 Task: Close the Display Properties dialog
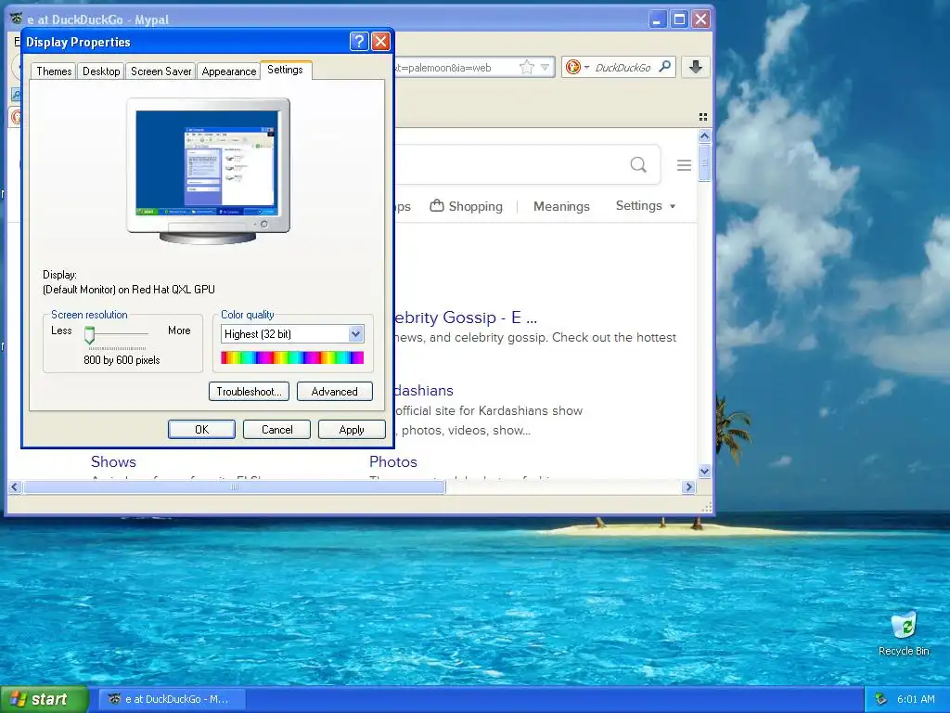pos(380,41)
